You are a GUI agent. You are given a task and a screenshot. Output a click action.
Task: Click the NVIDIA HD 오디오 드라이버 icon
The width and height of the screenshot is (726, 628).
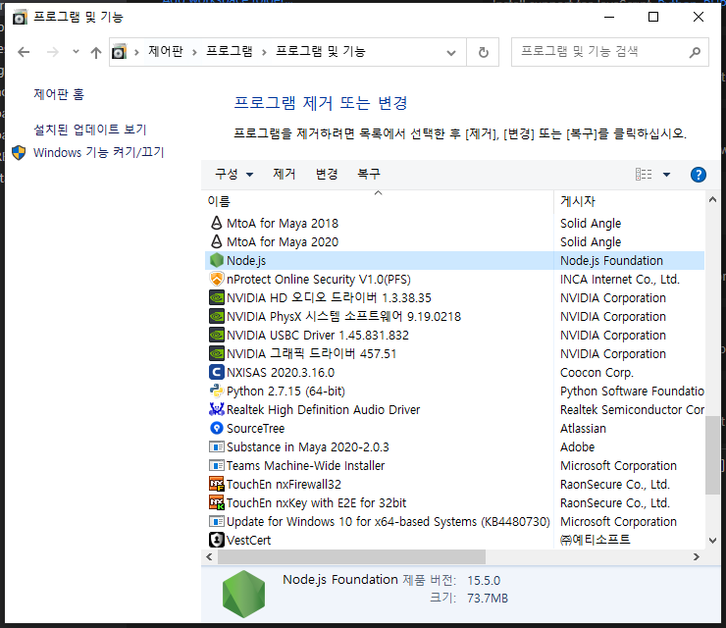(216, 297)
